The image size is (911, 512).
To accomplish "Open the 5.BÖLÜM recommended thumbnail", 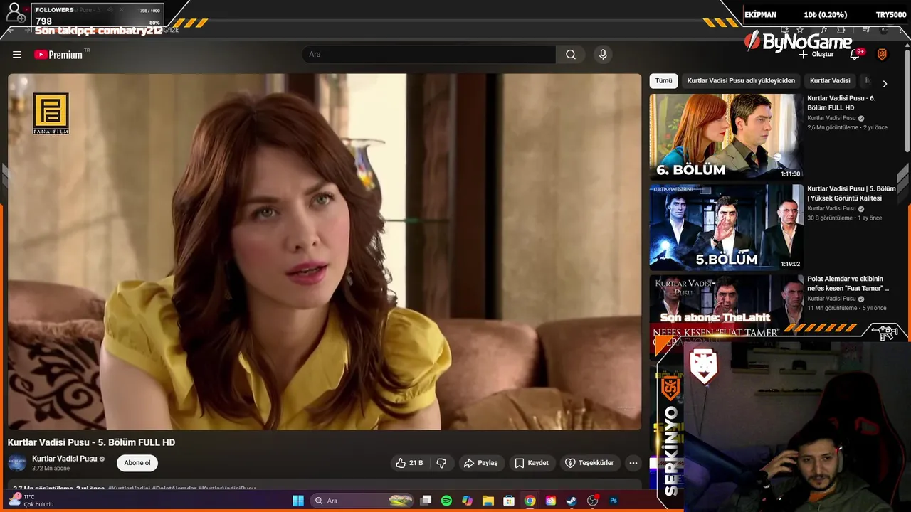I will click(x=726, y=227).
